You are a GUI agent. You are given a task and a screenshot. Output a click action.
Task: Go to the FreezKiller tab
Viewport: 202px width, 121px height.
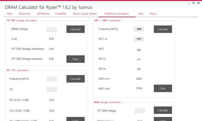(61, 14)
